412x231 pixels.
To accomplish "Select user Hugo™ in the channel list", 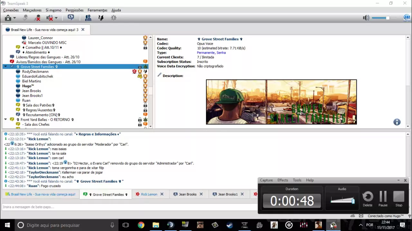I will point(28,86).
